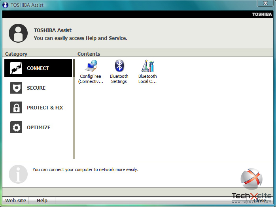The width and height of the screenshot is (276, 207).
Task: Click the category list scrollbar
Action: [74, 109]
